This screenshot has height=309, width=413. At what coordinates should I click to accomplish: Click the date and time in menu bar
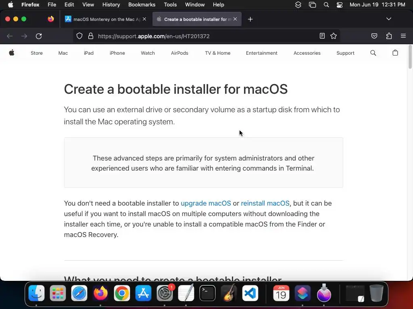[377, 5]
